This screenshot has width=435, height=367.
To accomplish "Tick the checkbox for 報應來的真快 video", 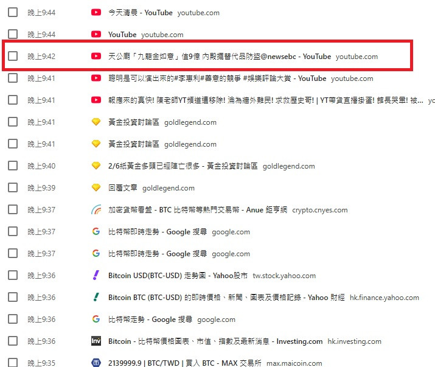I will pyautogui.click(x=13, y=100).
